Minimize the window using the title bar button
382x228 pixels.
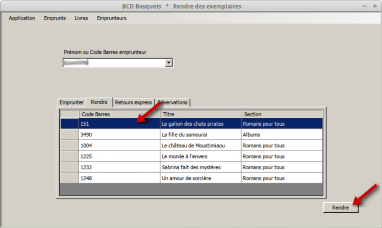point(364,6)
